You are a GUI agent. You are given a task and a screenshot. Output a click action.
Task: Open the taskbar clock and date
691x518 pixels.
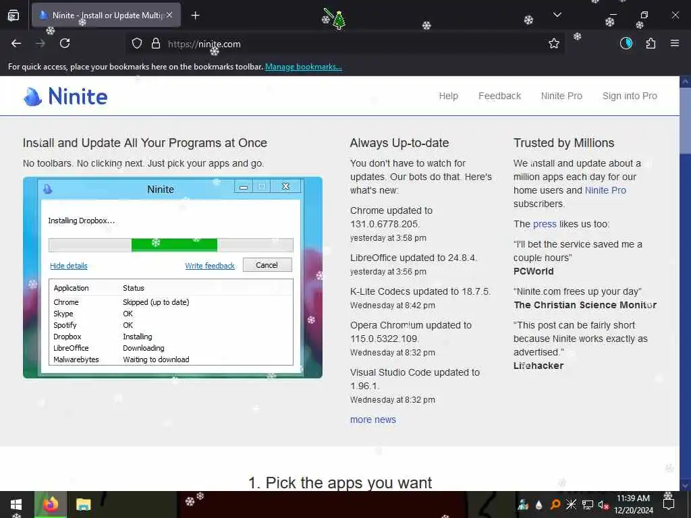pos(633,505)
